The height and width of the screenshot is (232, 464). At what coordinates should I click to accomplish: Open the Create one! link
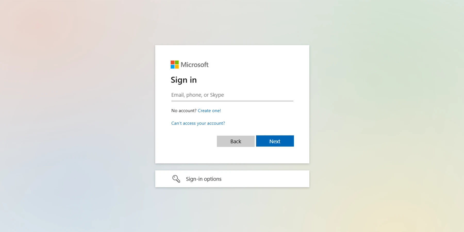[209, 111]
